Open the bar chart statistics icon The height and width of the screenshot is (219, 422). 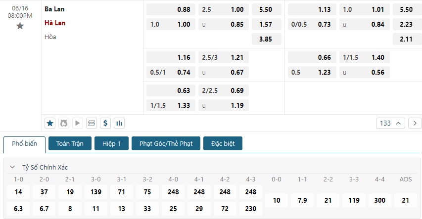coord(119,123)
